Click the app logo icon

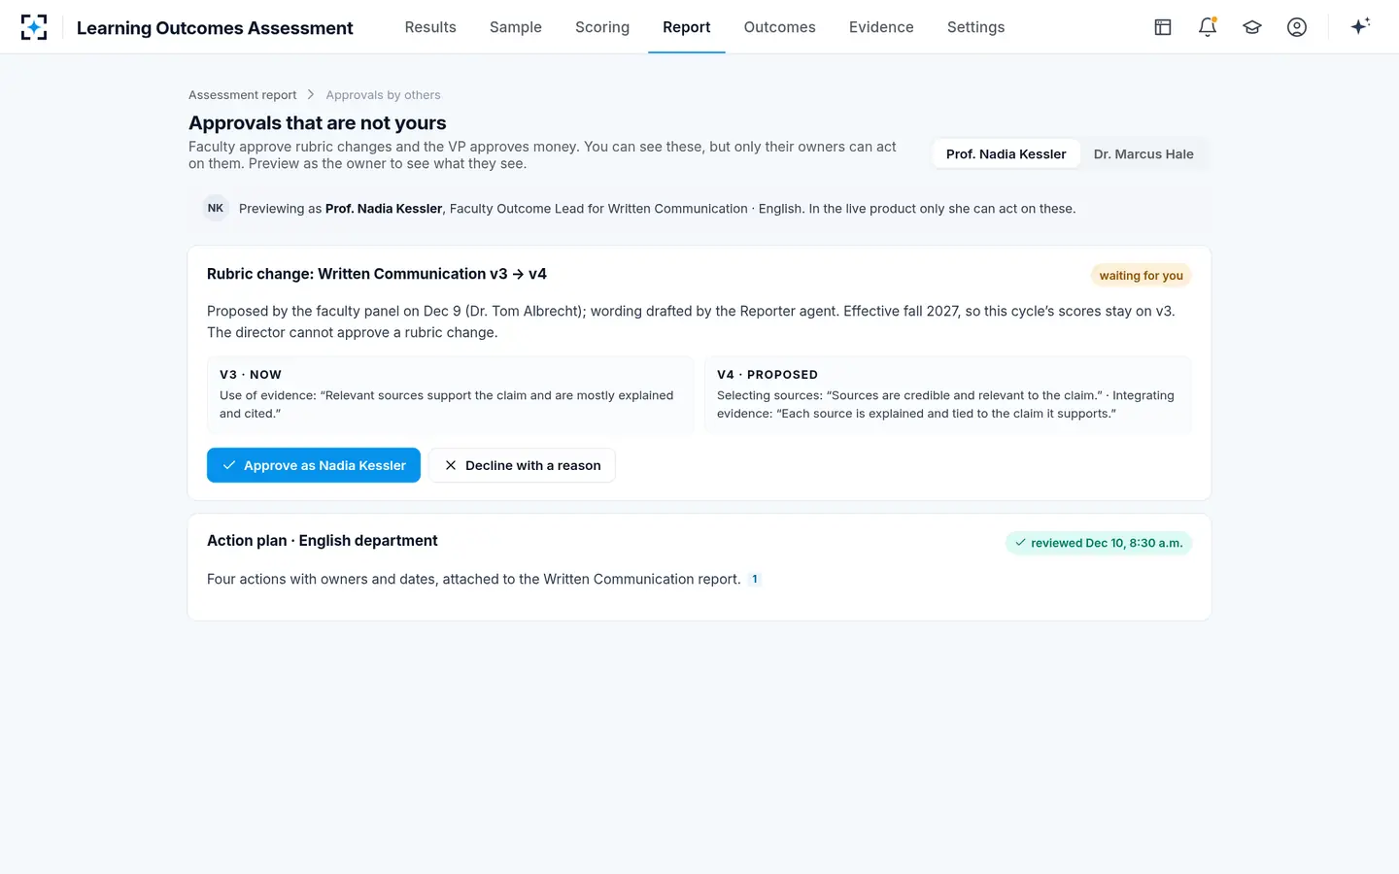click(34, 27)
